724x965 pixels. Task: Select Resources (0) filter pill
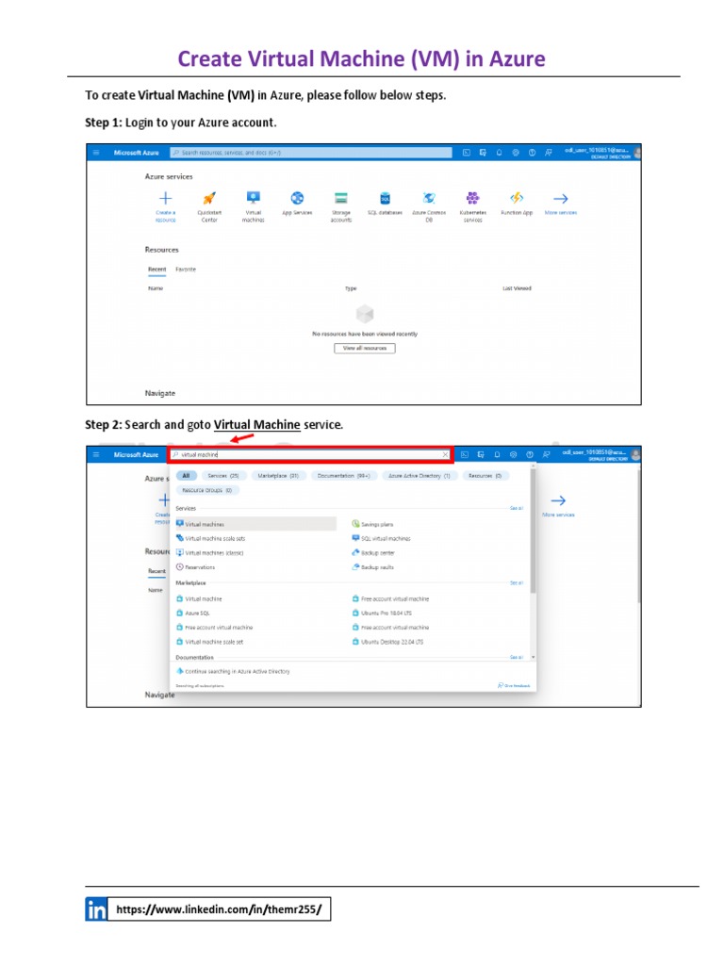click(485, 476)
